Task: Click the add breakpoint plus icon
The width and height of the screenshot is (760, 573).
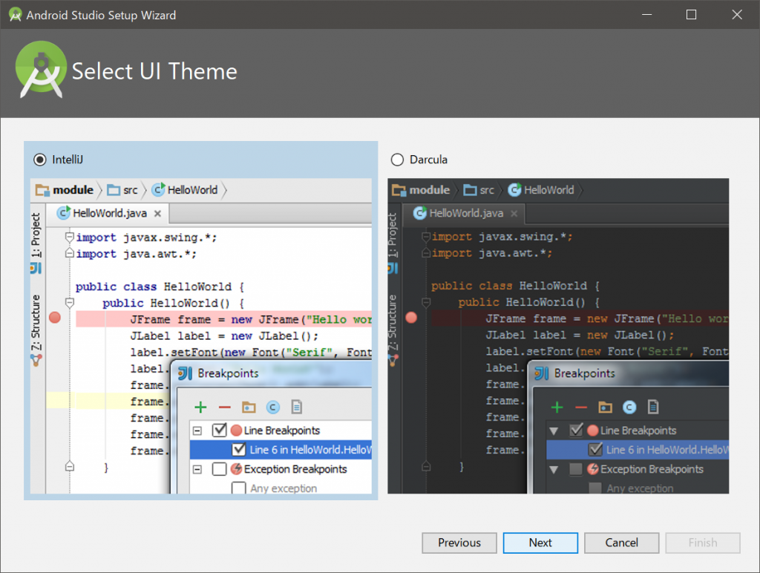Action: coord(202,407)
